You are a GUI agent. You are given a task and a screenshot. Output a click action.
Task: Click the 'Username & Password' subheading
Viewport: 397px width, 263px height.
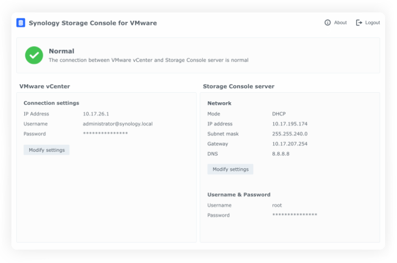(239, 195)
